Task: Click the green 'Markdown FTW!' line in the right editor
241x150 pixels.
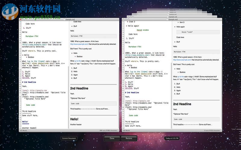Action: click(x=135, y=47)
